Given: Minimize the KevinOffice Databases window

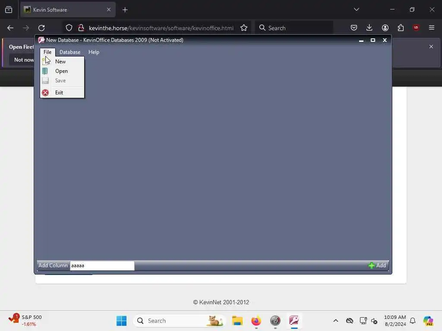Looking at the screenshot, I should click(361, 40).
